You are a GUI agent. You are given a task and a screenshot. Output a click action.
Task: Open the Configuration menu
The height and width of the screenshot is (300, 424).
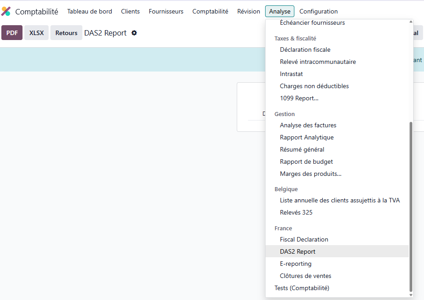[318, 11]
